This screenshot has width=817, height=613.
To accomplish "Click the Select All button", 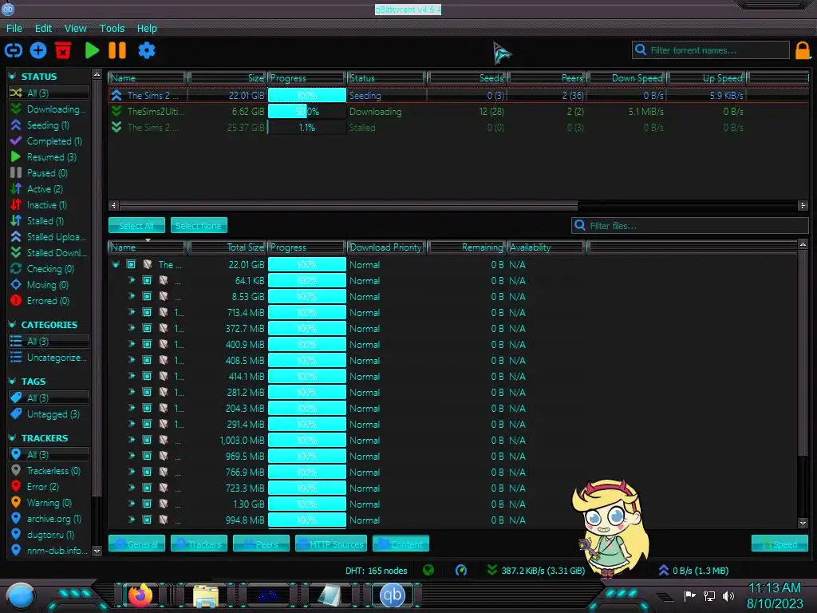I will pyautogui.click(x=136, y=226).
